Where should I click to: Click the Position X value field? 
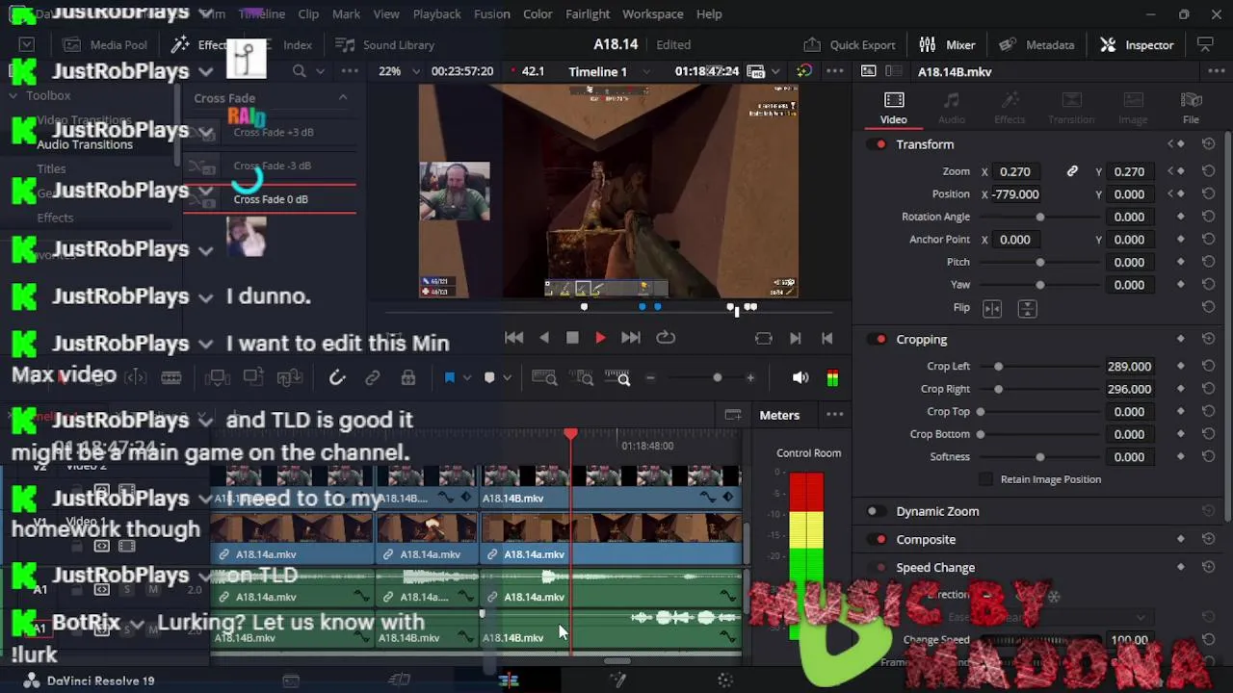1017,194
